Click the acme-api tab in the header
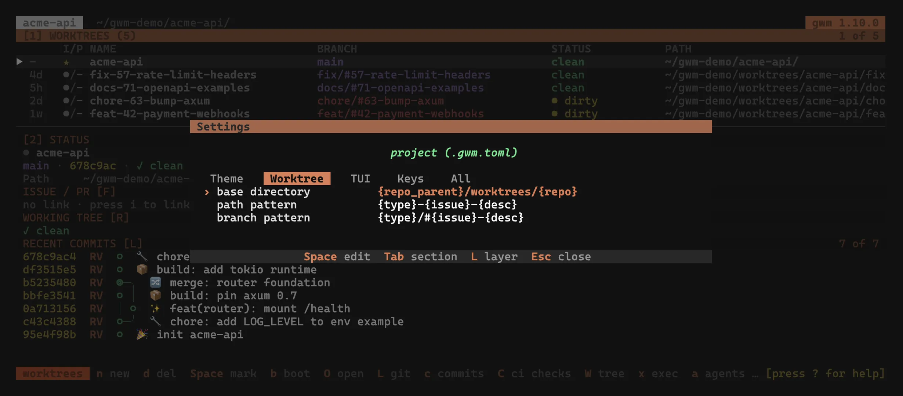Screen dimensions: 903x396 click(50, 23)
